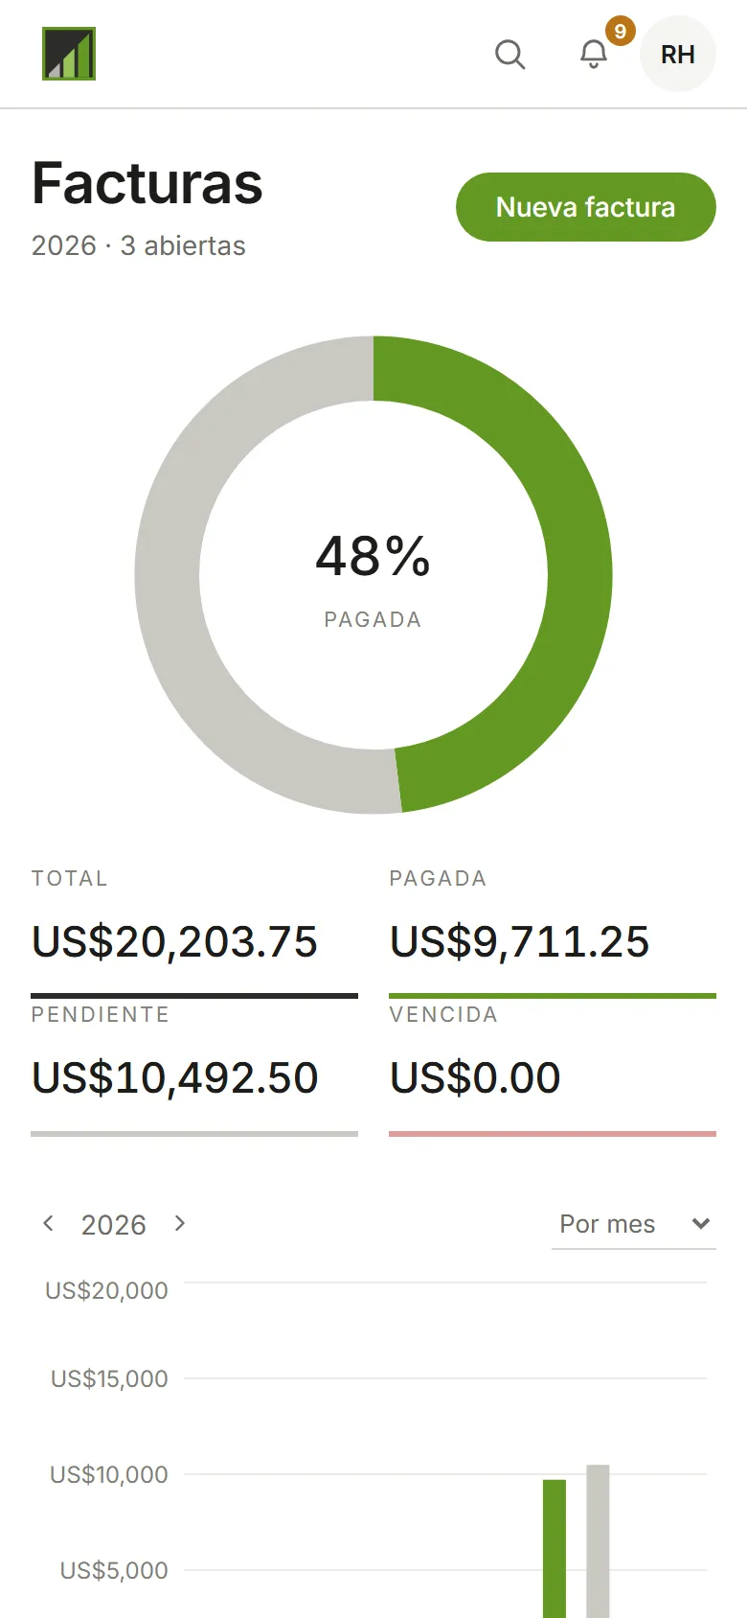Open the search magnifier icon
Viewport: 747px width, 1618px height.
point(510,55)
